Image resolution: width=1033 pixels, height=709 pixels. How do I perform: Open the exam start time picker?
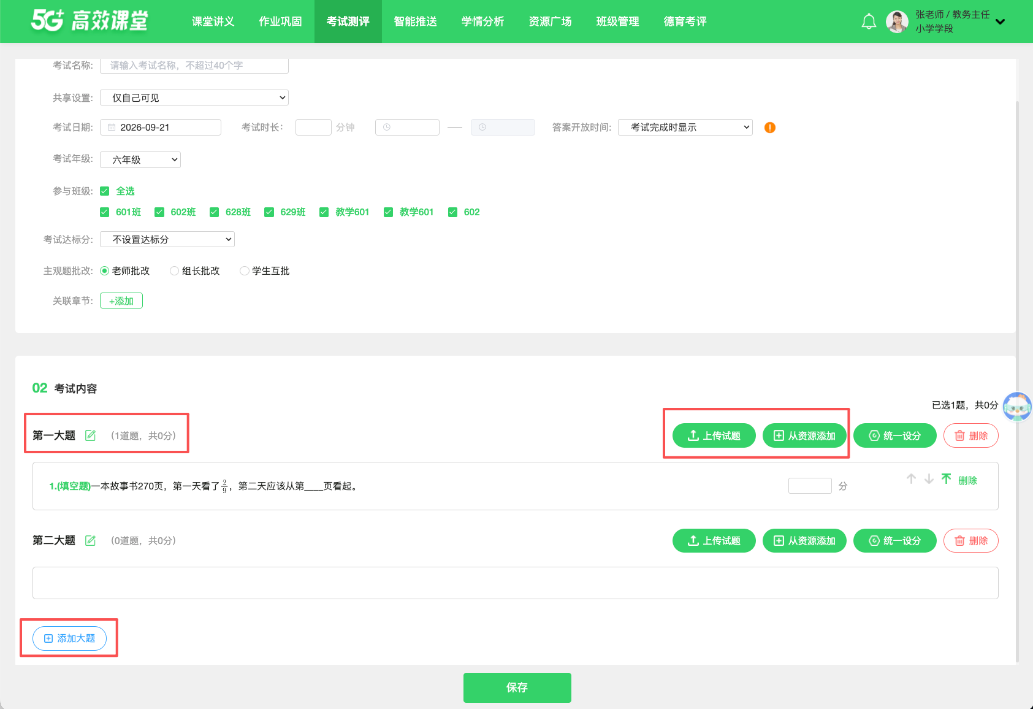coord(407,128)
